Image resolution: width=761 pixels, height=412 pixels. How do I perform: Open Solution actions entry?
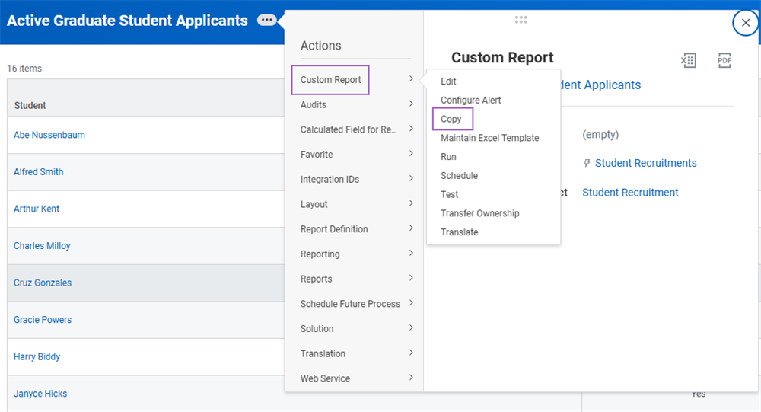317,328
